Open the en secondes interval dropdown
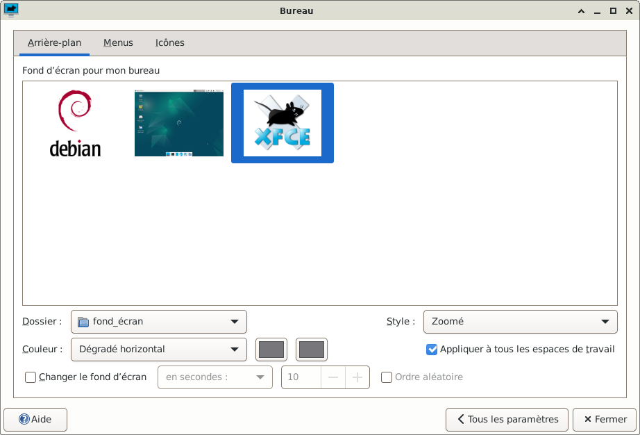This screenshot has width=640, height=435. tap(215, 377)
